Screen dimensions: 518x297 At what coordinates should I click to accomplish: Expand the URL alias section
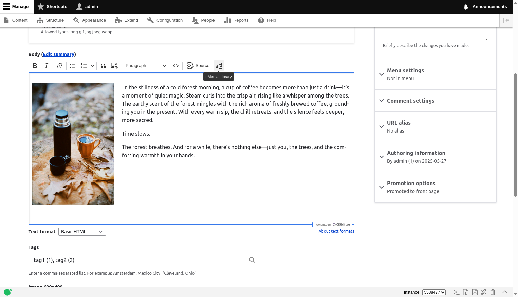399,123
